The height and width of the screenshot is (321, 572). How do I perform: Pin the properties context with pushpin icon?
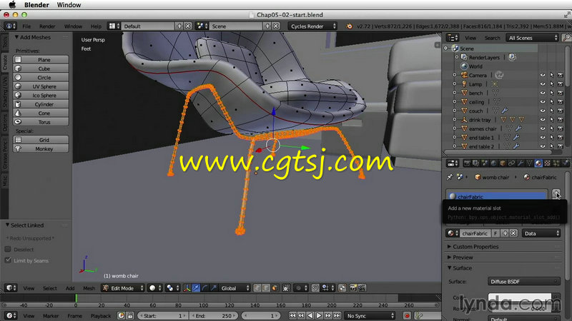[450, 177]
